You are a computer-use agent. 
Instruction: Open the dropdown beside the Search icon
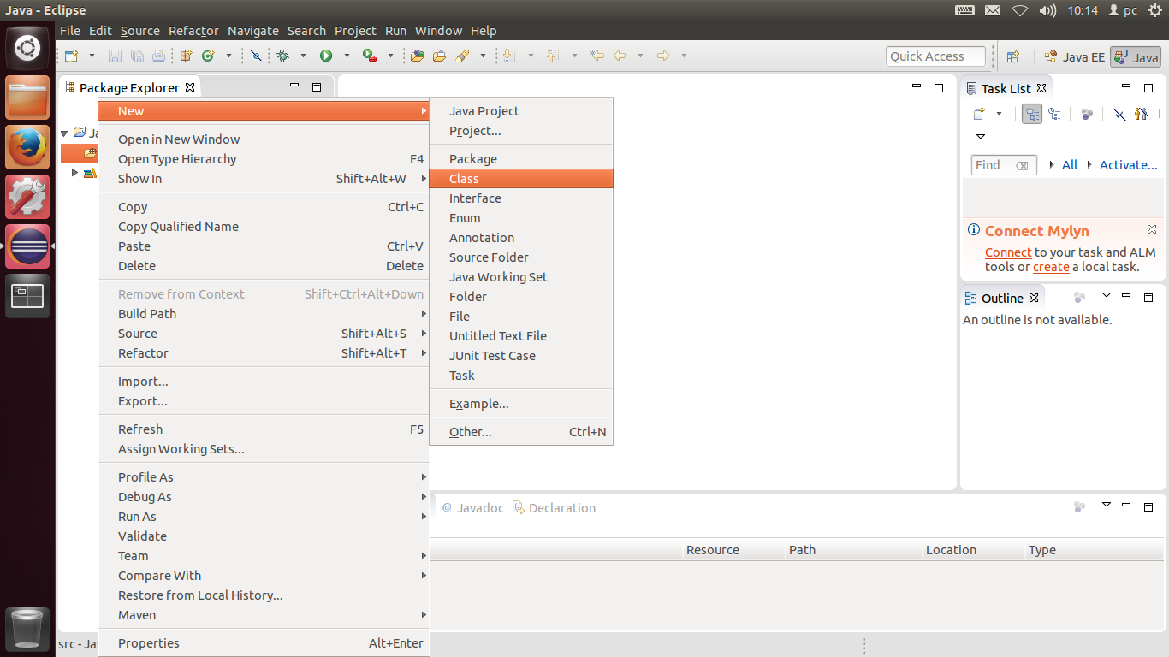click(x=483, y=56)
